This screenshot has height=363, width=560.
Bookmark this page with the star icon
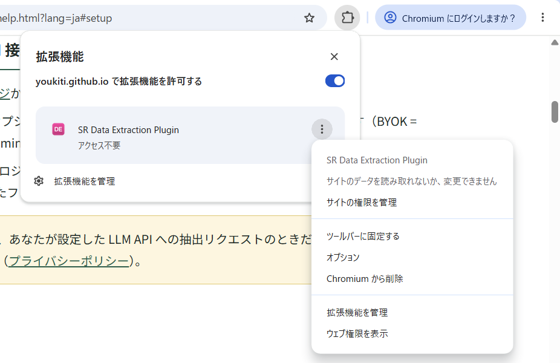click(x=309, y=18)
